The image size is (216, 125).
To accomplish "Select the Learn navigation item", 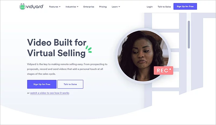I will pos(115,7).
